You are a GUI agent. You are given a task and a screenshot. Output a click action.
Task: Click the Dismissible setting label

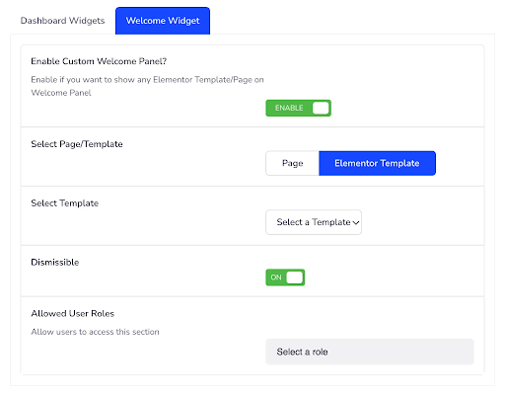click(55, 263)
